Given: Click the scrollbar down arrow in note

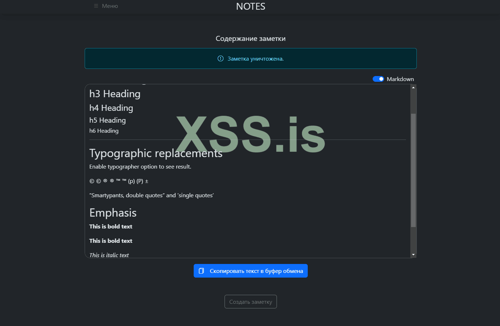Looking at the screenshot, I should pyautogui.click(x=413, y=255).
